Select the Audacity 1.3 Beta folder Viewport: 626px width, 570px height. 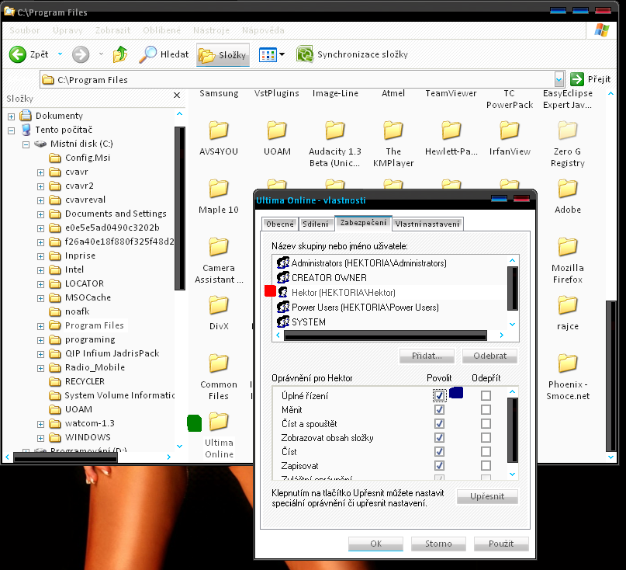pyautogui.click(x=335, y=130)
